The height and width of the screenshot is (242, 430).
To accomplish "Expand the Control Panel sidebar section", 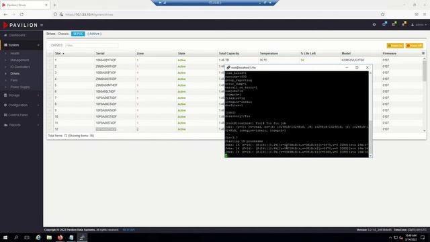I will pyautogui.click(x=21, y=115).
